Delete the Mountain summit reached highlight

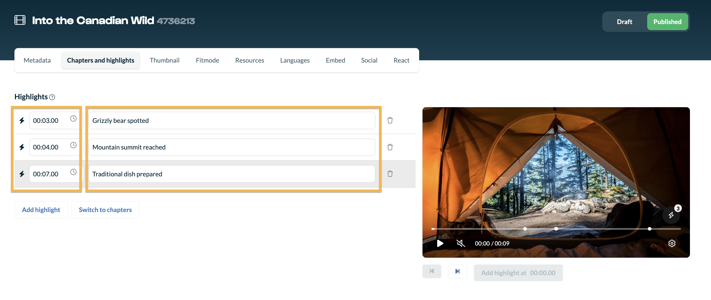click(x=390, y=147)
